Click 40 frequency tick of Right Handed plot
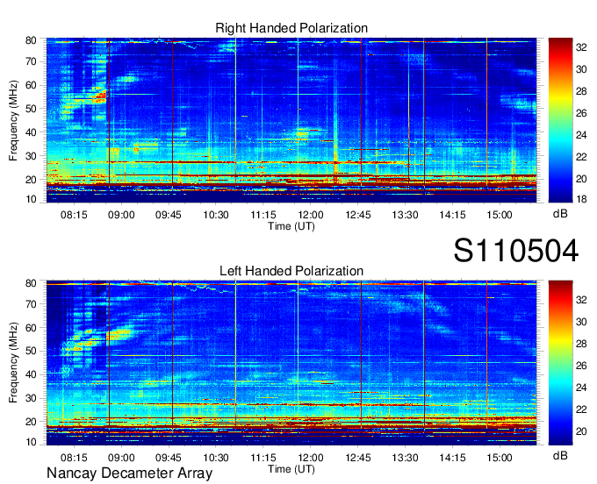Image resolution: width=597 pixels, height=484 pixels. 31,132
